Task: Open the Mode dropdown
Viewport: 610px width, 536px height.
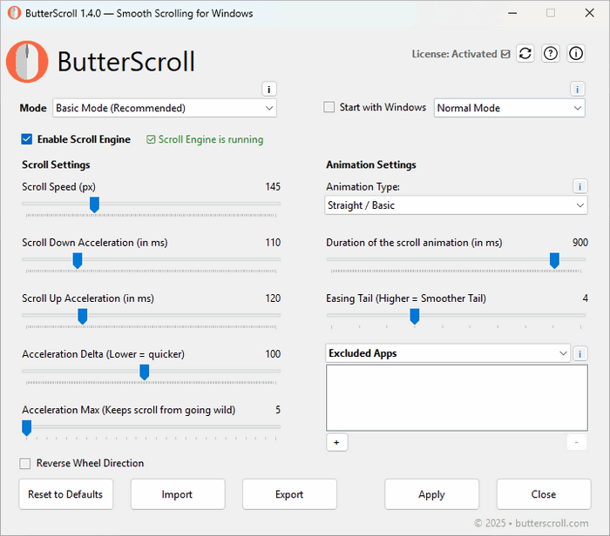Action: tap(165, 108)
